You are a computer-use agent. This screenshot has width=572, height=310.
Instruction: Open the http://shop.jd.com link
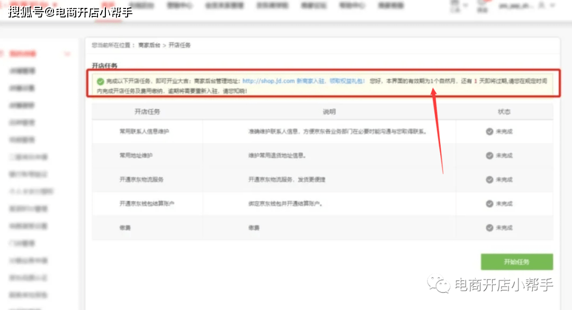(x=268, y=81)
